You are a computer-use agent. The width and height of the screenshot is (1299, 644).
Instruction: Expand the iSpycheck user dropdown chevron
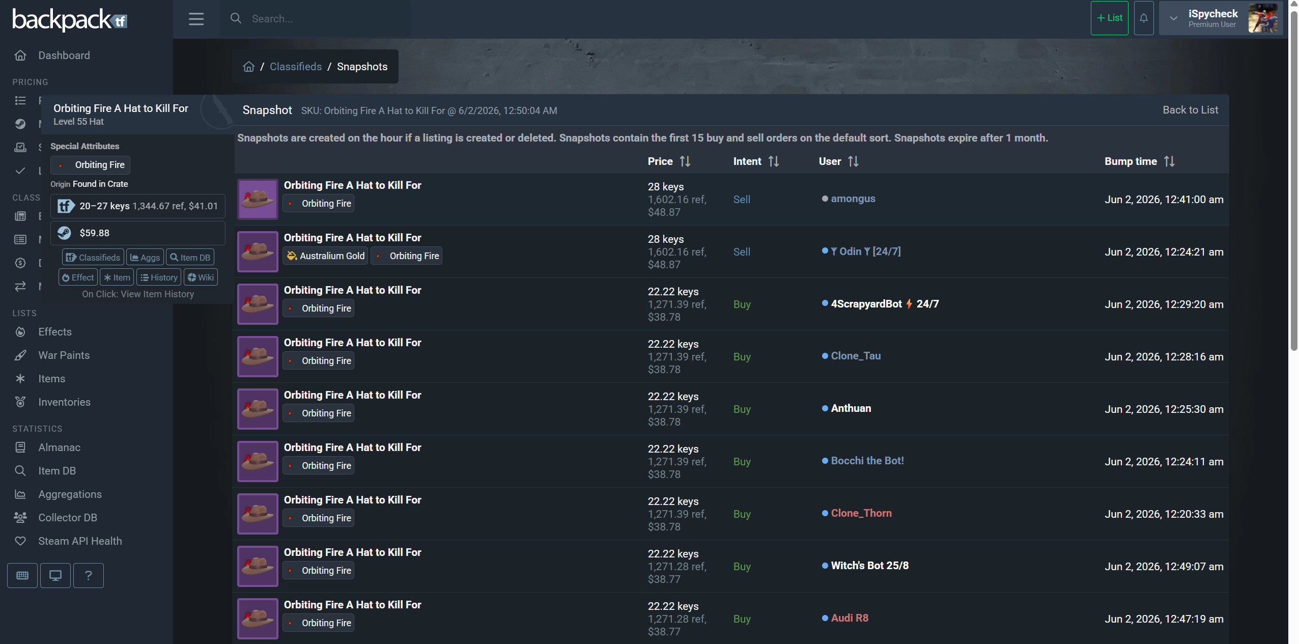(x=1174, y=18)
